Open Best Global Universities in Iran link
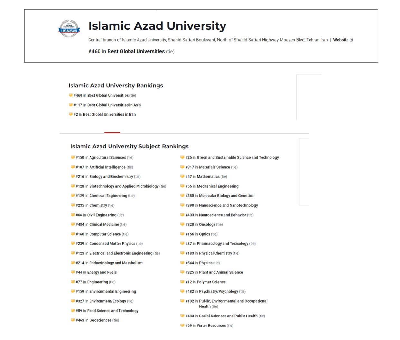This screenshot has height=340, width=400. (x=109, y=114)
